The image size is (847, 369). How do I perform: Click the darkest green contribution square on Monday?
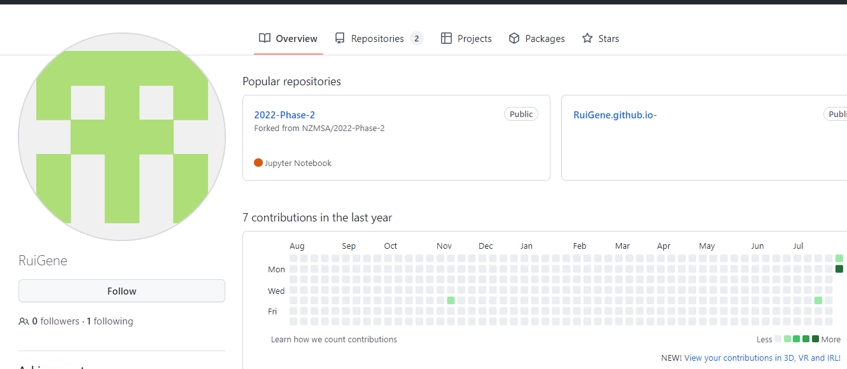839,269
